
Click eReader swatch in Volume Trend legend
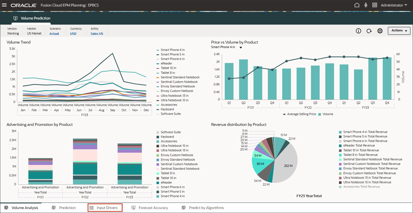click(158, 64)
